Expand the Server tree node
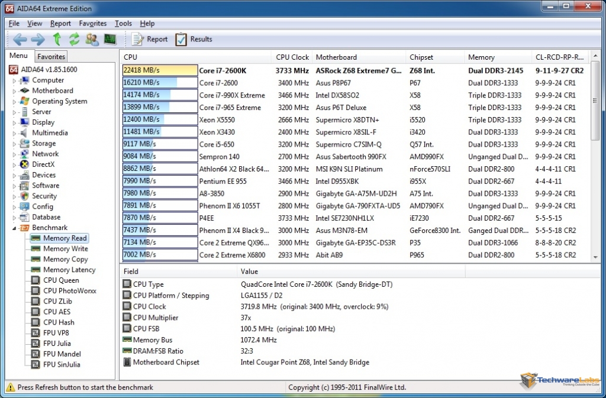 (x=14, y=112)
